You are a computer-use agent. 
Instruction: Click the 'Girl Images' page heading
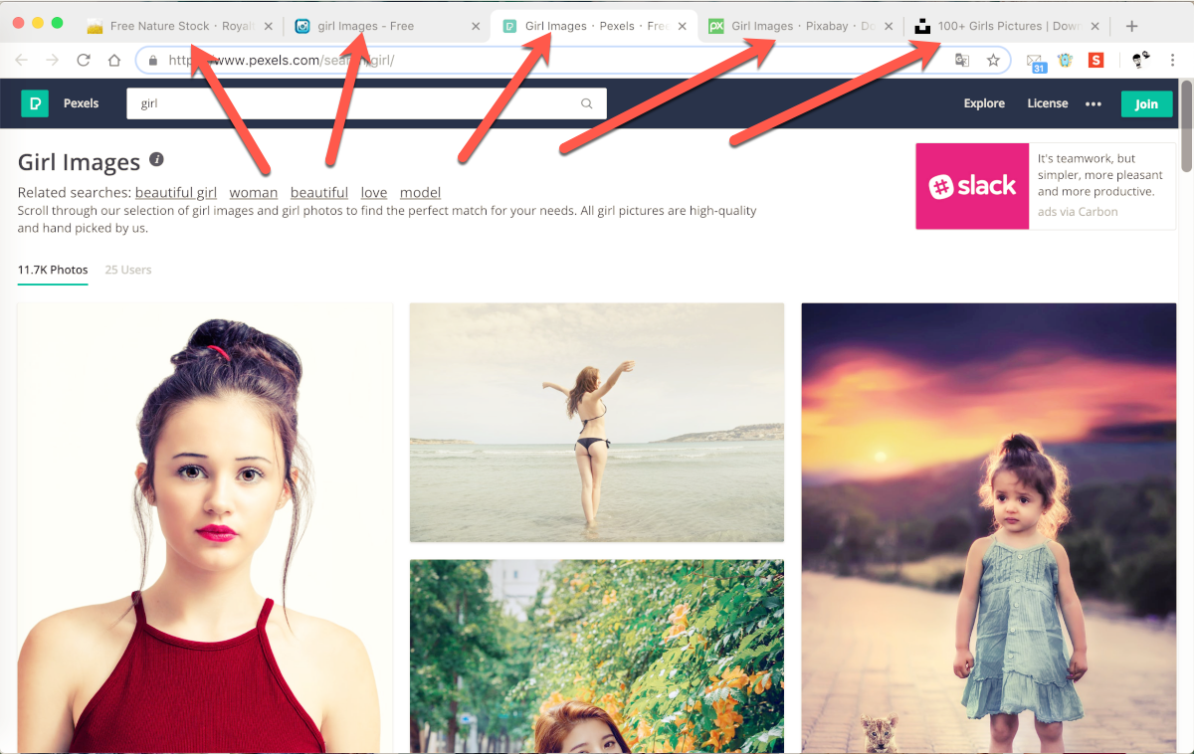[x=80, y=162]
